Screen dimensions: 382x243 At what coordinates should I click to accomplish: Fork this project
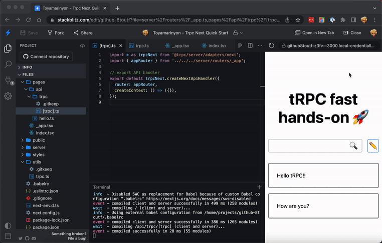point(56,33)
